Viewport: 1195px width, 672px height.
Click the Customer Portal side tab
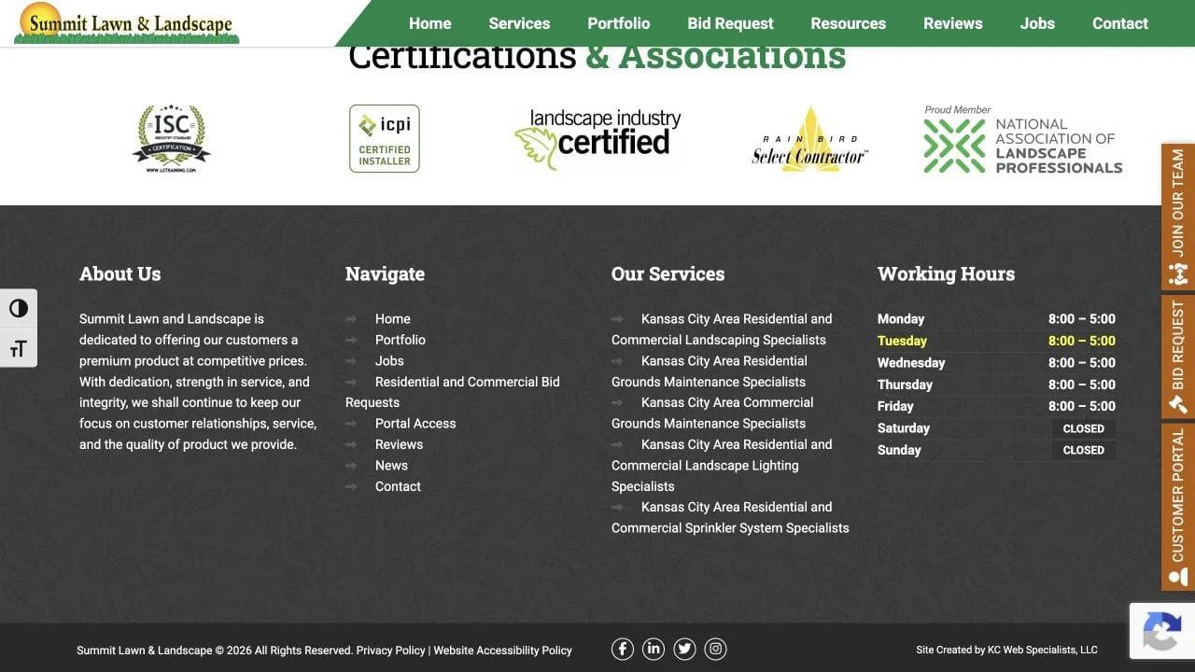(x=1178, y=507)
